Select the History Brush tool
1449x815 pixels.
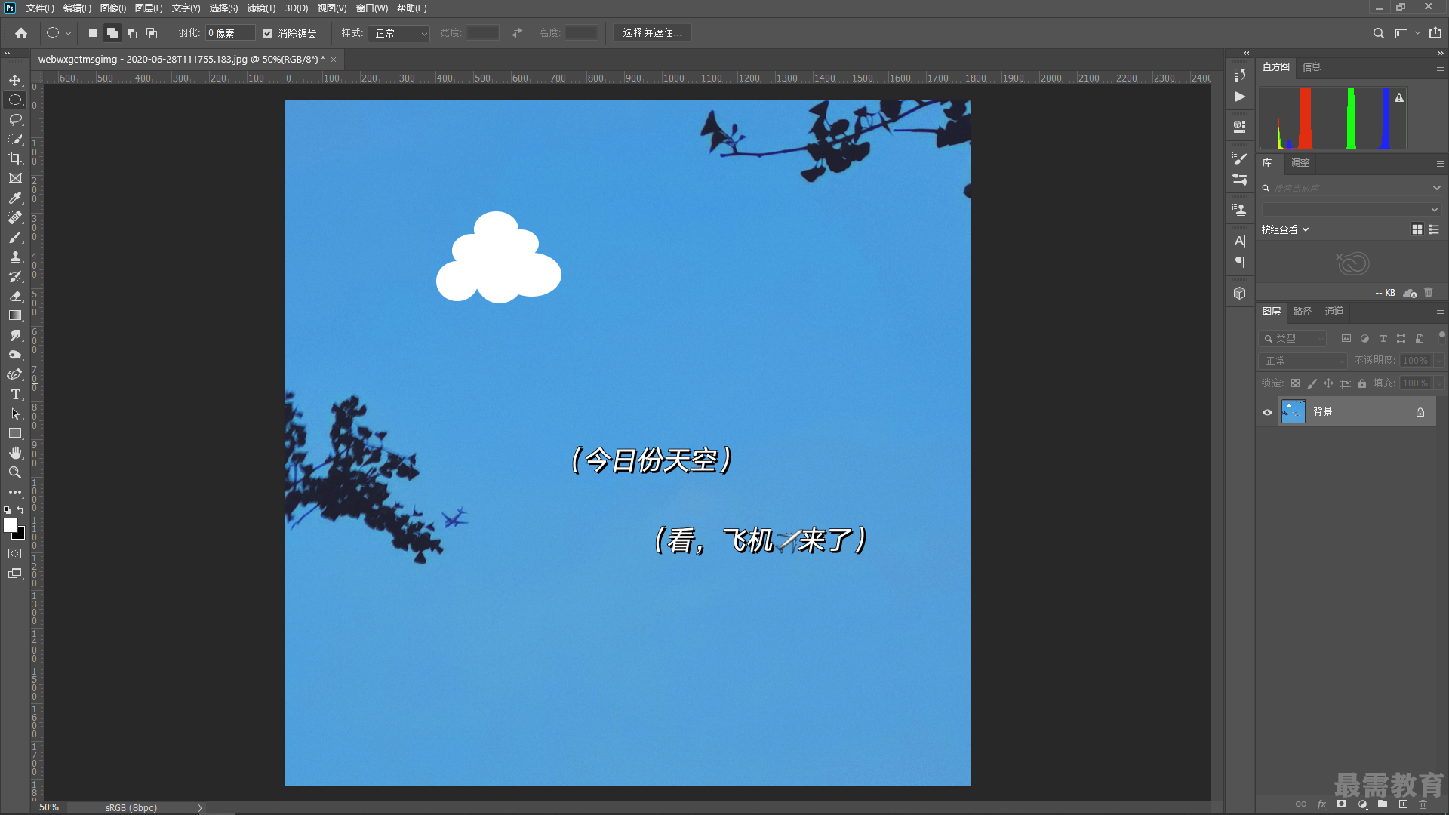[15, 276]
